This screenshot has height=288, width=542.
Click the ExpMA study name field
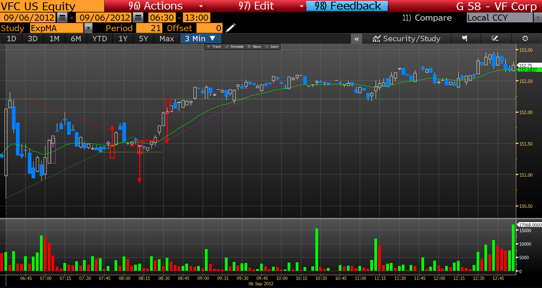tap(57, 28)
